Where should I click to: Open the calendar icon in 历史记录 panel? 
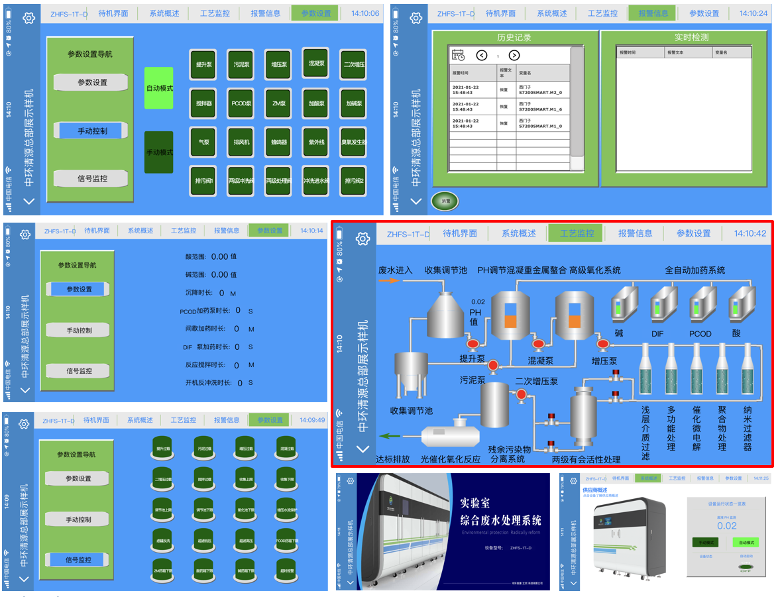[458, 56]
